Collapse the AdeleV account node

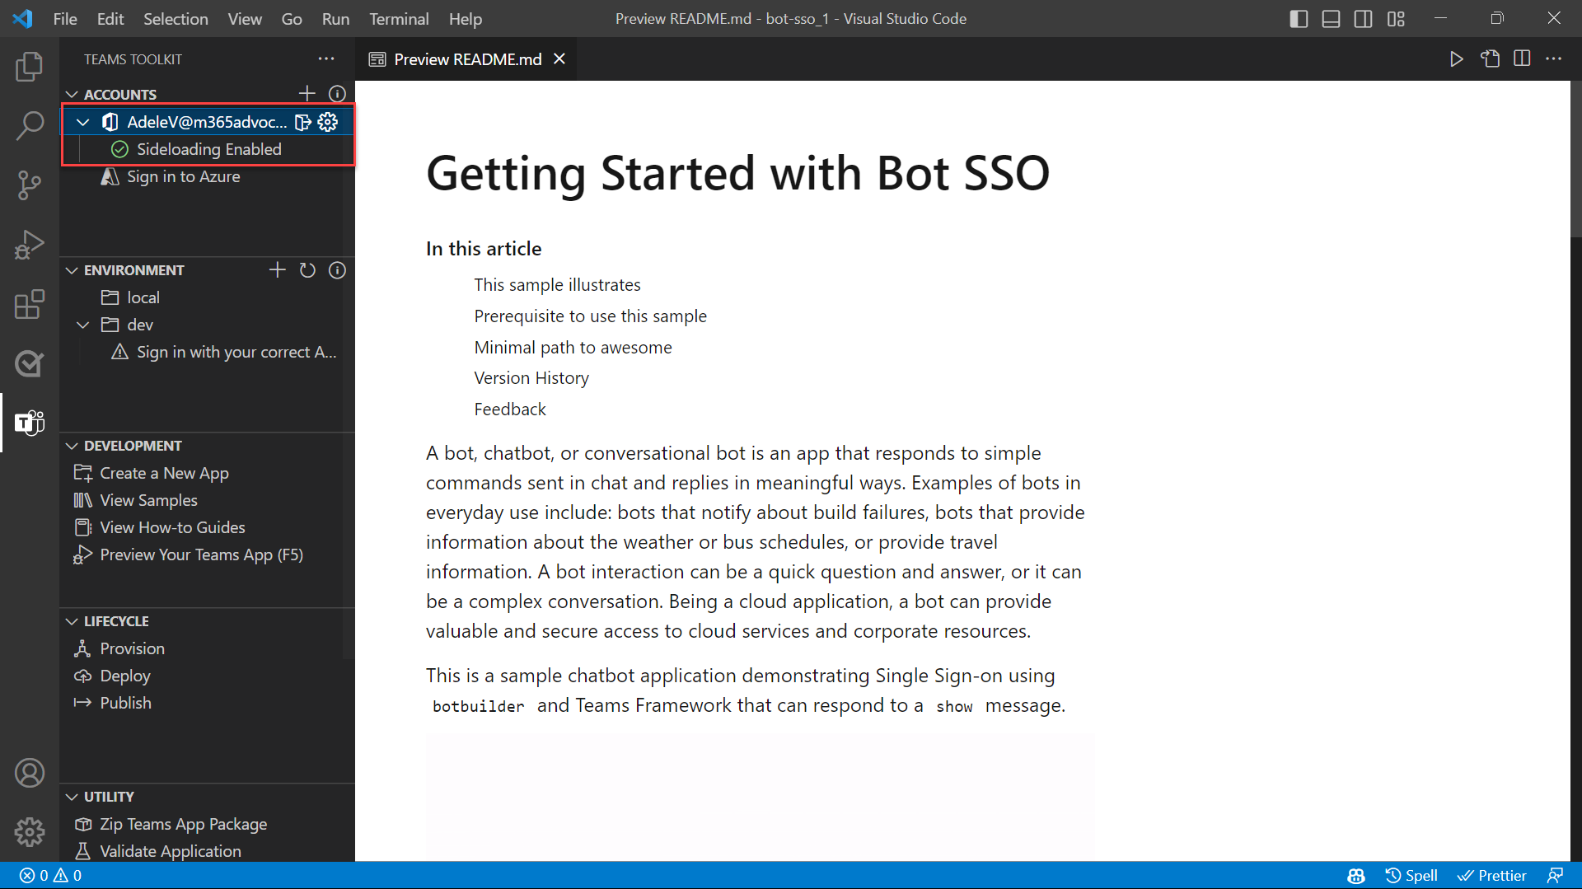(83, 122)
